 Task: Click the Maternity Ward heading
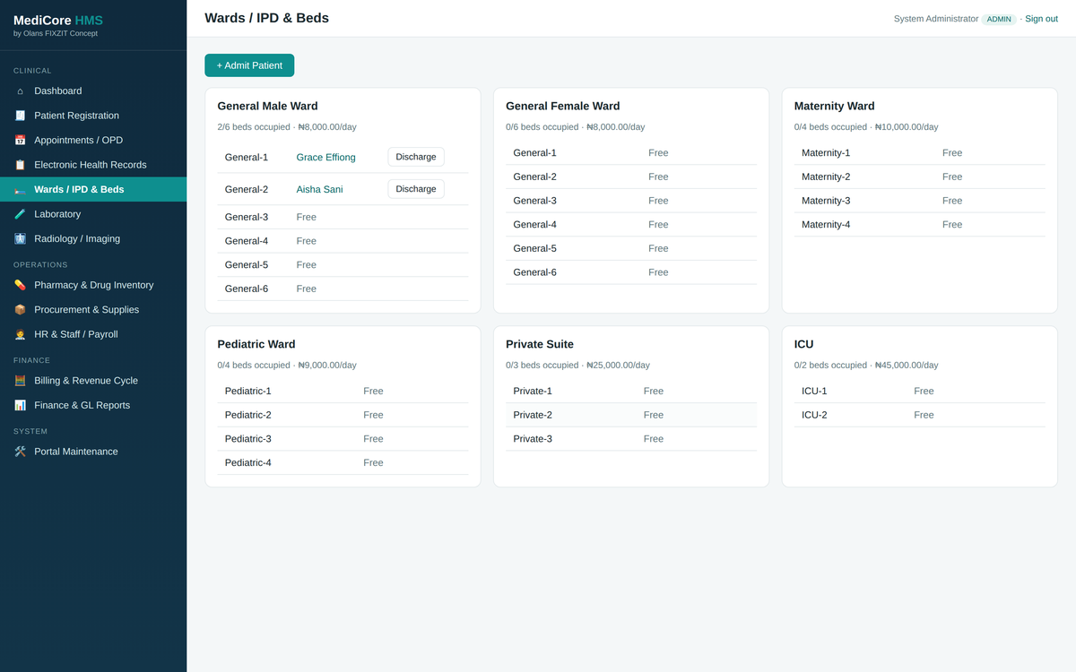point(835,106)
